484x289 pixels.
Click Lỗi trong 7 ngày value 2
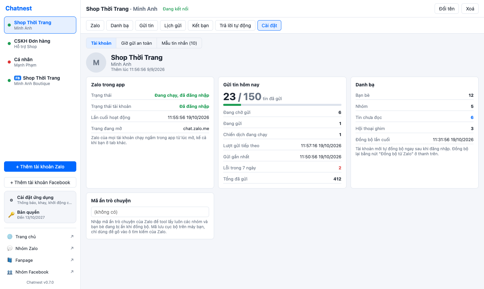[x=340, y=168]
